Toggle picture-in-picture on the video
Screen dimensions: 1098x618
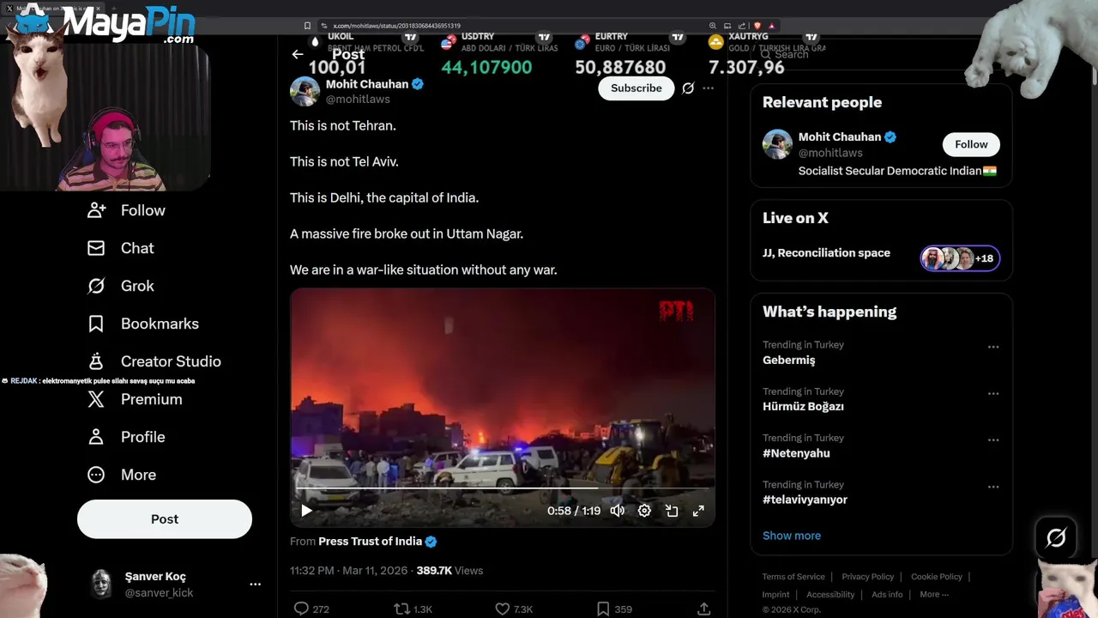click(x=672, y=511)
